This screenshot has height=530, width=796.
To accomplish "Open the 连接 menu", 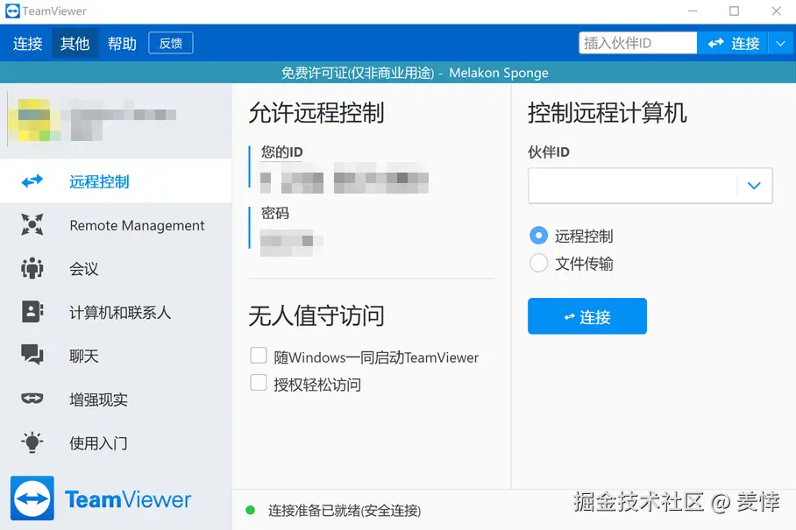I will click(27, 42).
